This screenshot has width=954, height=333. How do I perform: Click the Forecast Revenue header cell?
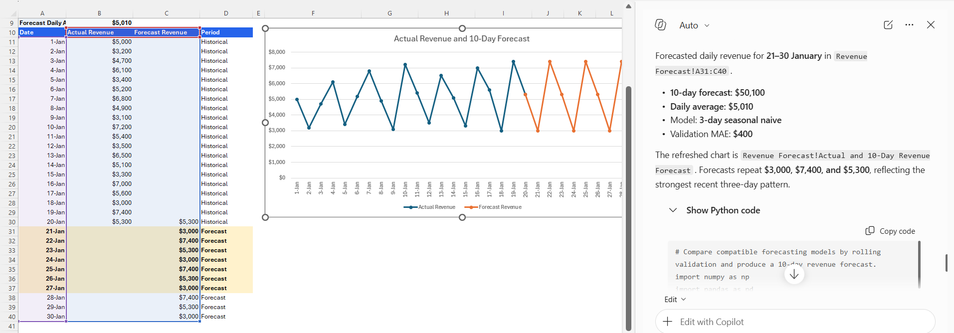tap(167, 32)
